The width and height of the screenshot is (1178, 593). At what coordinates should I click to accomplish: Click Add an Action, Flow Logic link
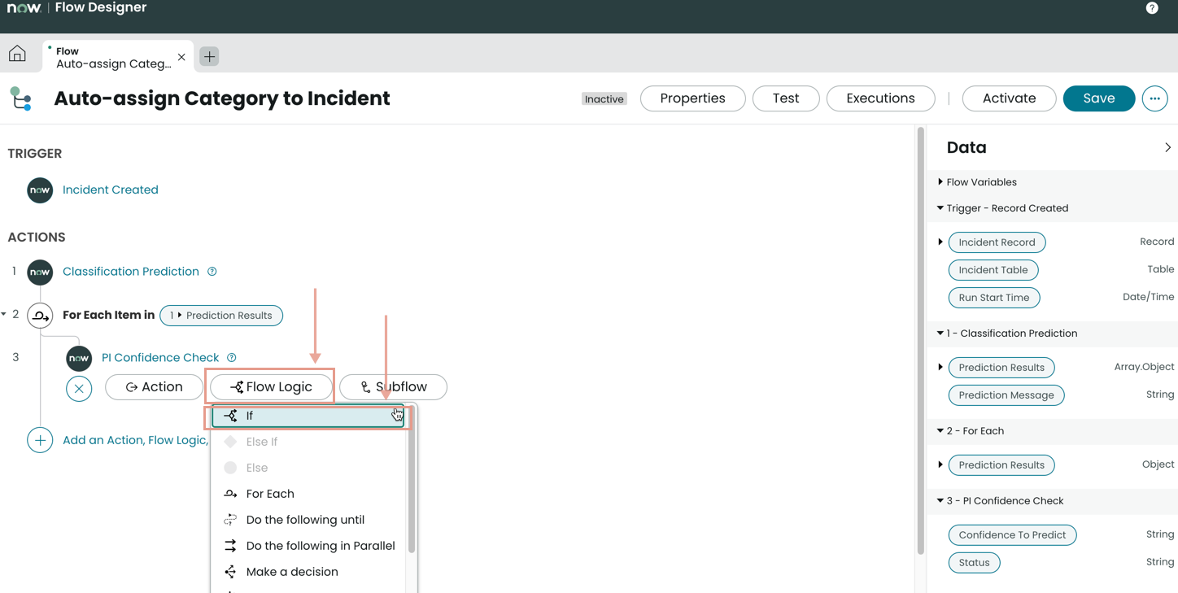pos(135,440)
